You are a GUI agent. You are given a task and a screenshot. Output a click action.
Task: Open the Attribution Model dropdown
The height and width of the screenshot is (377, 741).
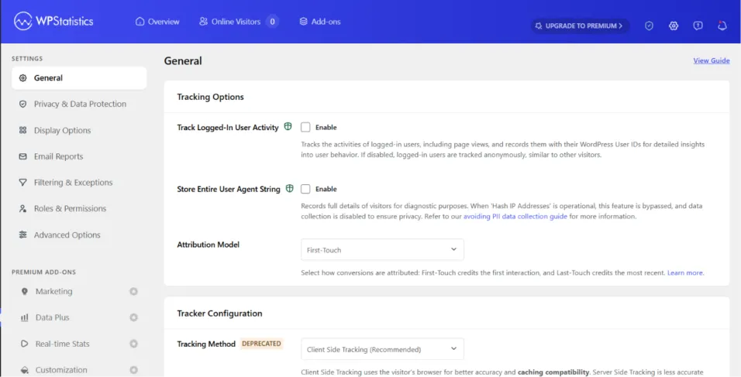382,249
